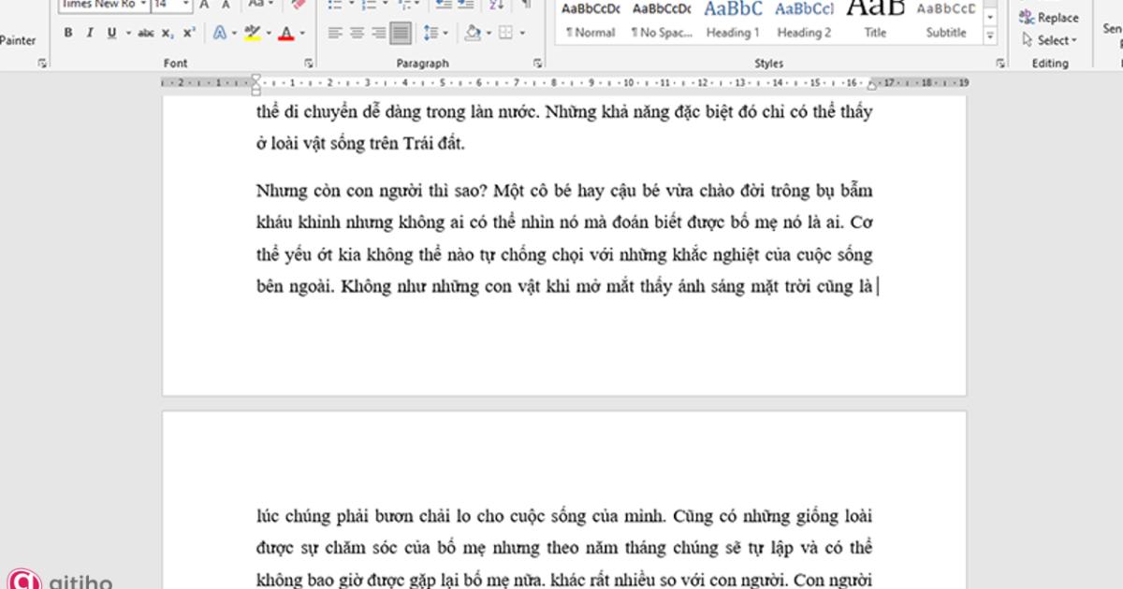Image resolution: width=1123 pixels, height=589 pixels.
Task: Open underline style dropdown arrow
Action: 127,33
